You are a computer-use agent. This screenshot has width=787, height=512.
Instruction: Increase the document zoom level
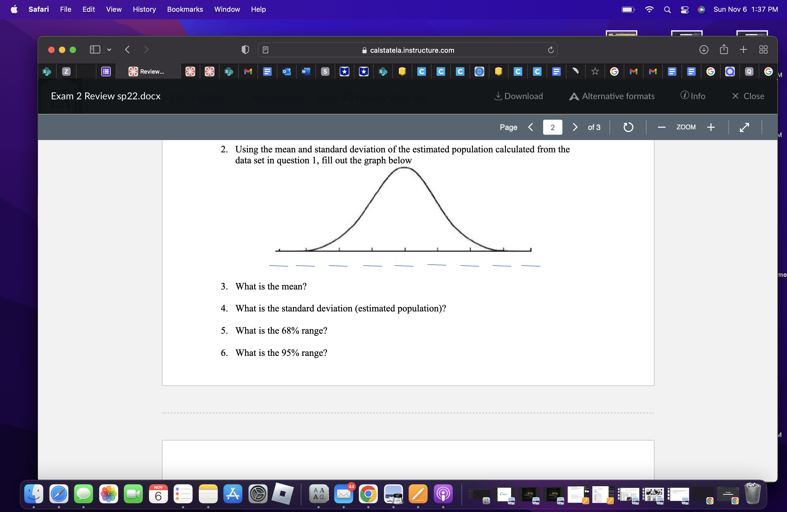[x=711, y=127]
